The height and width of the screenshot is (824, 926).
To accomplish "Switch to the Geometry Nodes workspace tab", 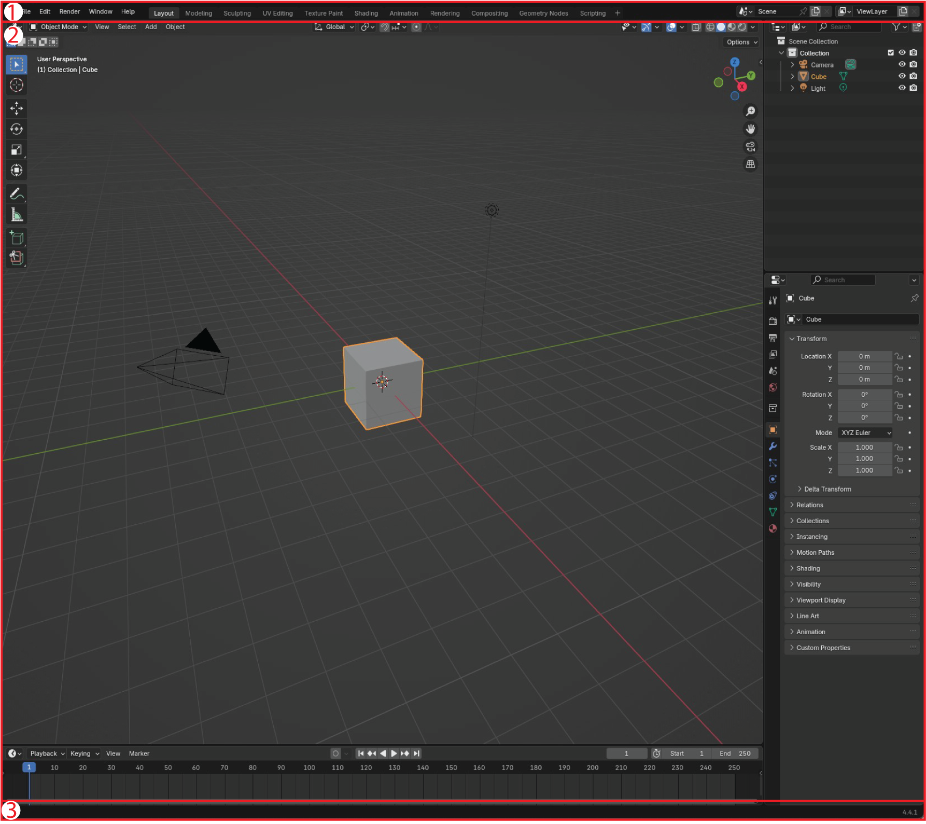I will pos(543,13).
